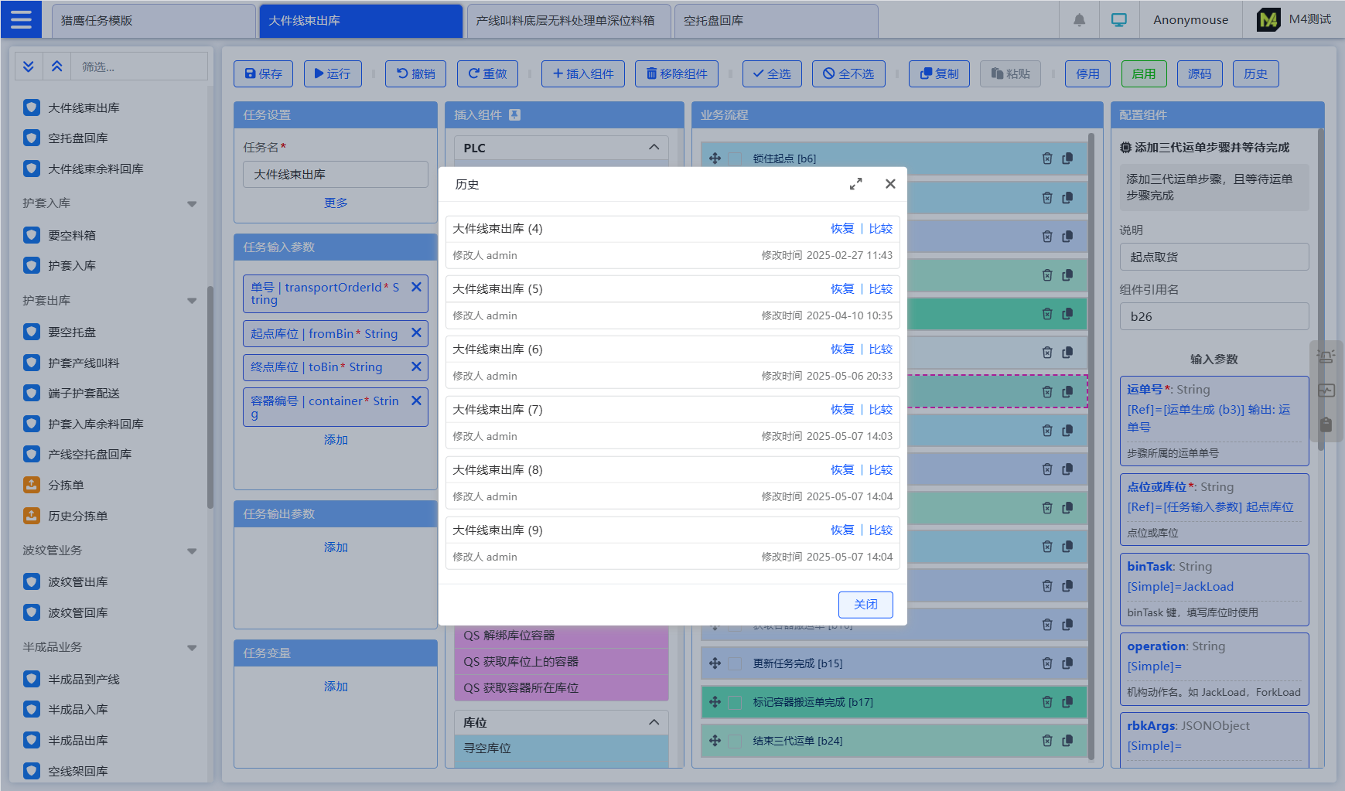Open the notification bell
This screenshot has width=1345, height=791.
[x=1079, y=20]
